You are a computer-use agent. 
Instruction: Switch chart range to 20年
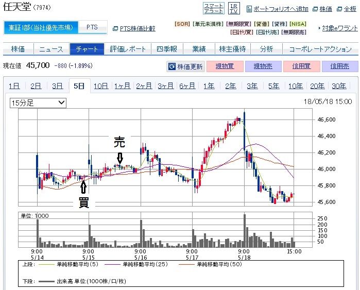(x=317, y=86)
